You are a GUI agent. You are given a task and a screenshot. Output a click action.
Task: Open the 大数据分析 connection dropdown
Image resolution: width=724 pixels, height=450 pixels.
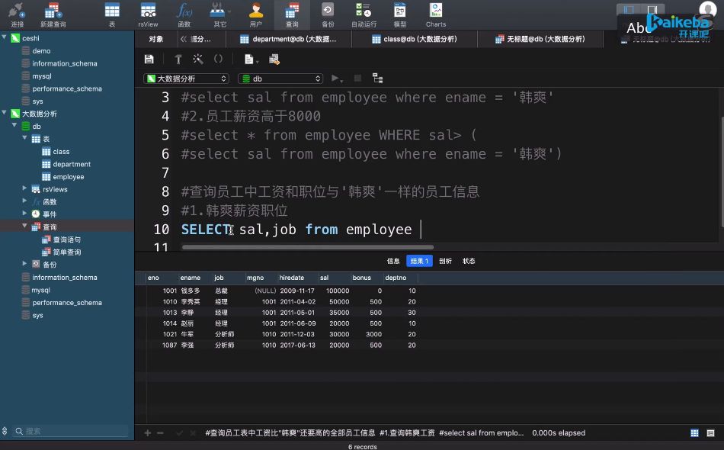186,79
